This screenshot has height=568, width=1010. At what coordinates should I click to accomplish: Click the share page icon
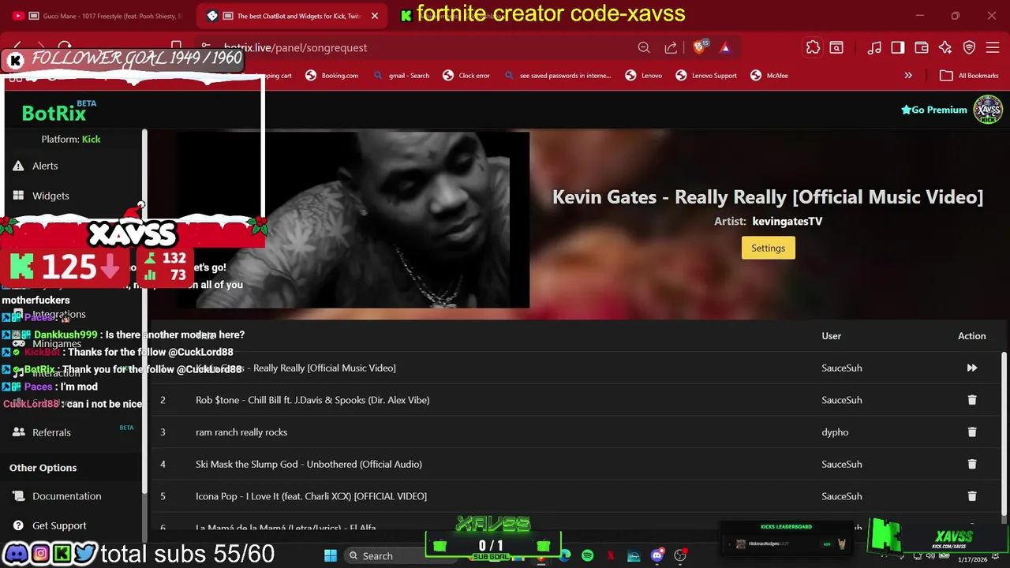[671, 47]
